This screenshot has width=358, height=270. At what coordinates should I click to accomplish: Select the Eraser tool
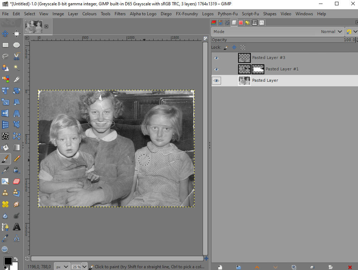[x=17, y=181]
